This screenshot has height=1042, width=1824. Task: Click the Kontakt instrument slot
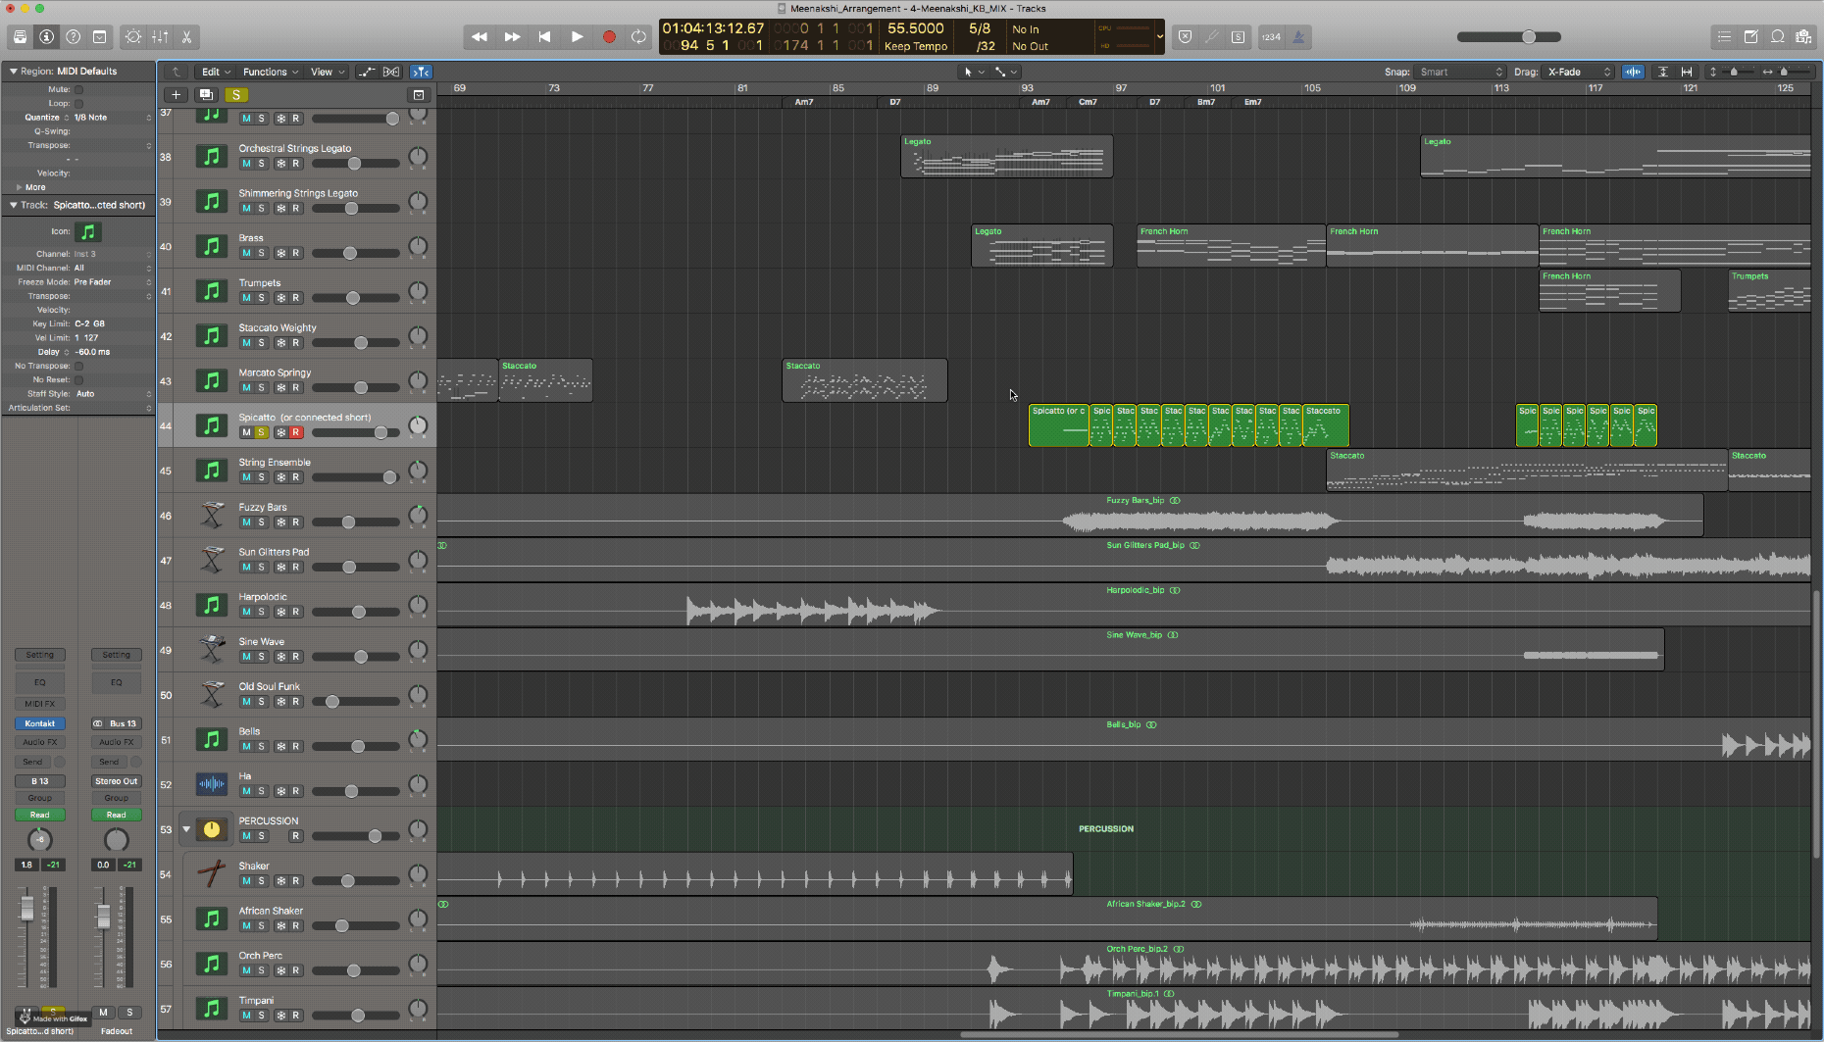tap(39, 723)
